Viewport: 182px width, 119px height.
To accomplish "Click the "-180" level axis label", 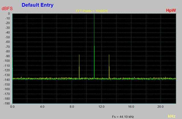I will [x=7, y=99].
